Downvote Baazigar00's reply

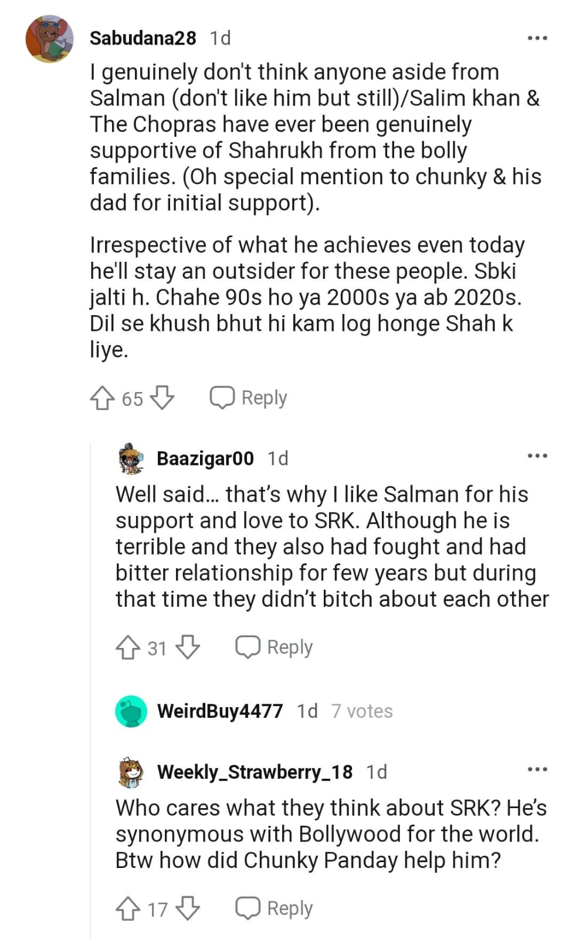click(x=188, y=648)
